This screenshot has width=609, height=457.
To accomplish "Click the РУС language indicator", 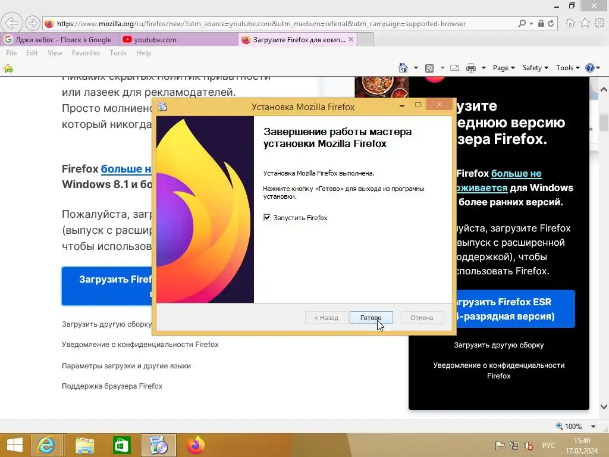I will click(x=548, y=445).
